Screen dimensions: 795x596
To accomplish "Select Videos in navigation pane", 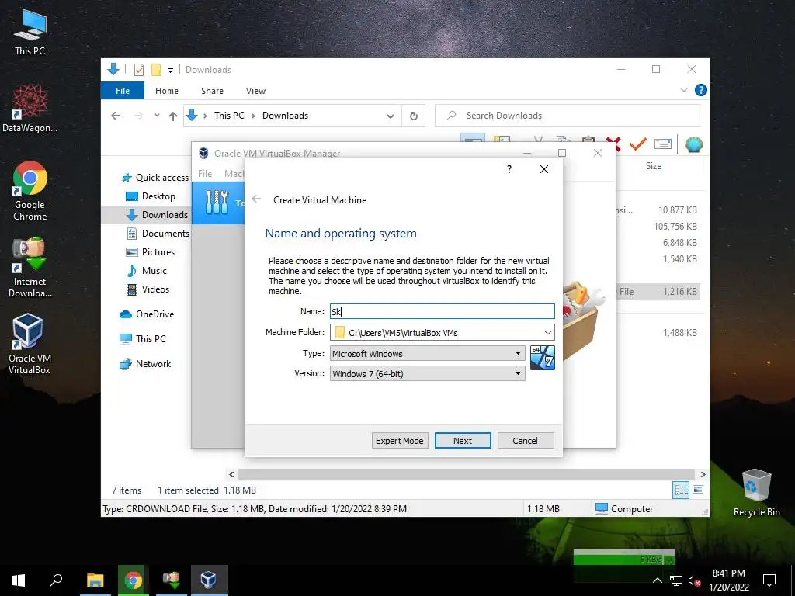I will pyautogui.click(x=148, y=289).
